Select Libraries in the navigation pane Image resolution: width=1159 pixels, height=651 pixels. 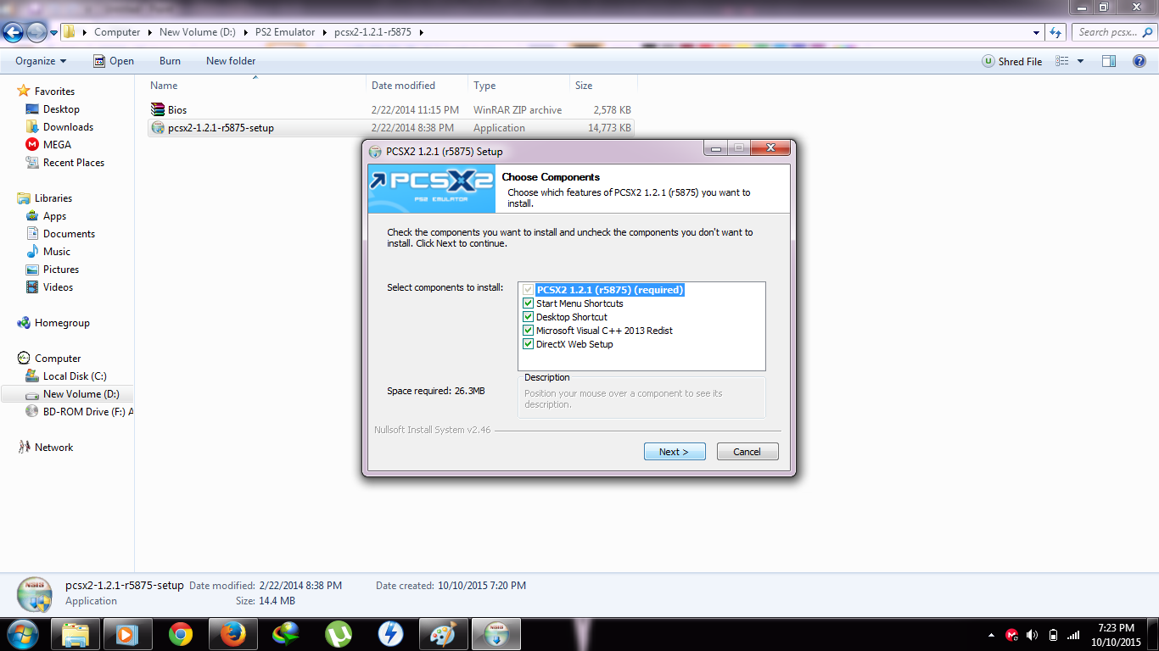coord(53,198)
